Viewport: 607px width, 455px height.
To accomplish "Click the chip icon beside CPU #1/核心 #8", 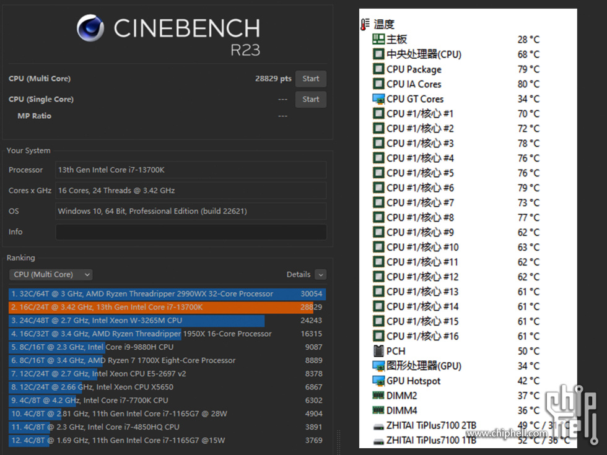I will coord(378,217).
